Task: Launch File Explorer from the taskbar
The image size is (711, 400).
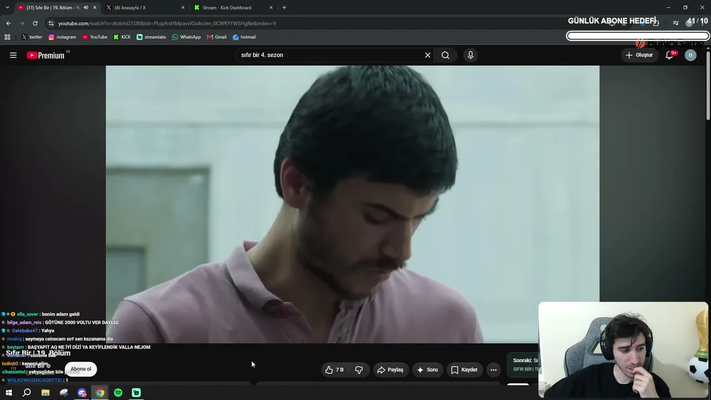Action: pos(46,393)
